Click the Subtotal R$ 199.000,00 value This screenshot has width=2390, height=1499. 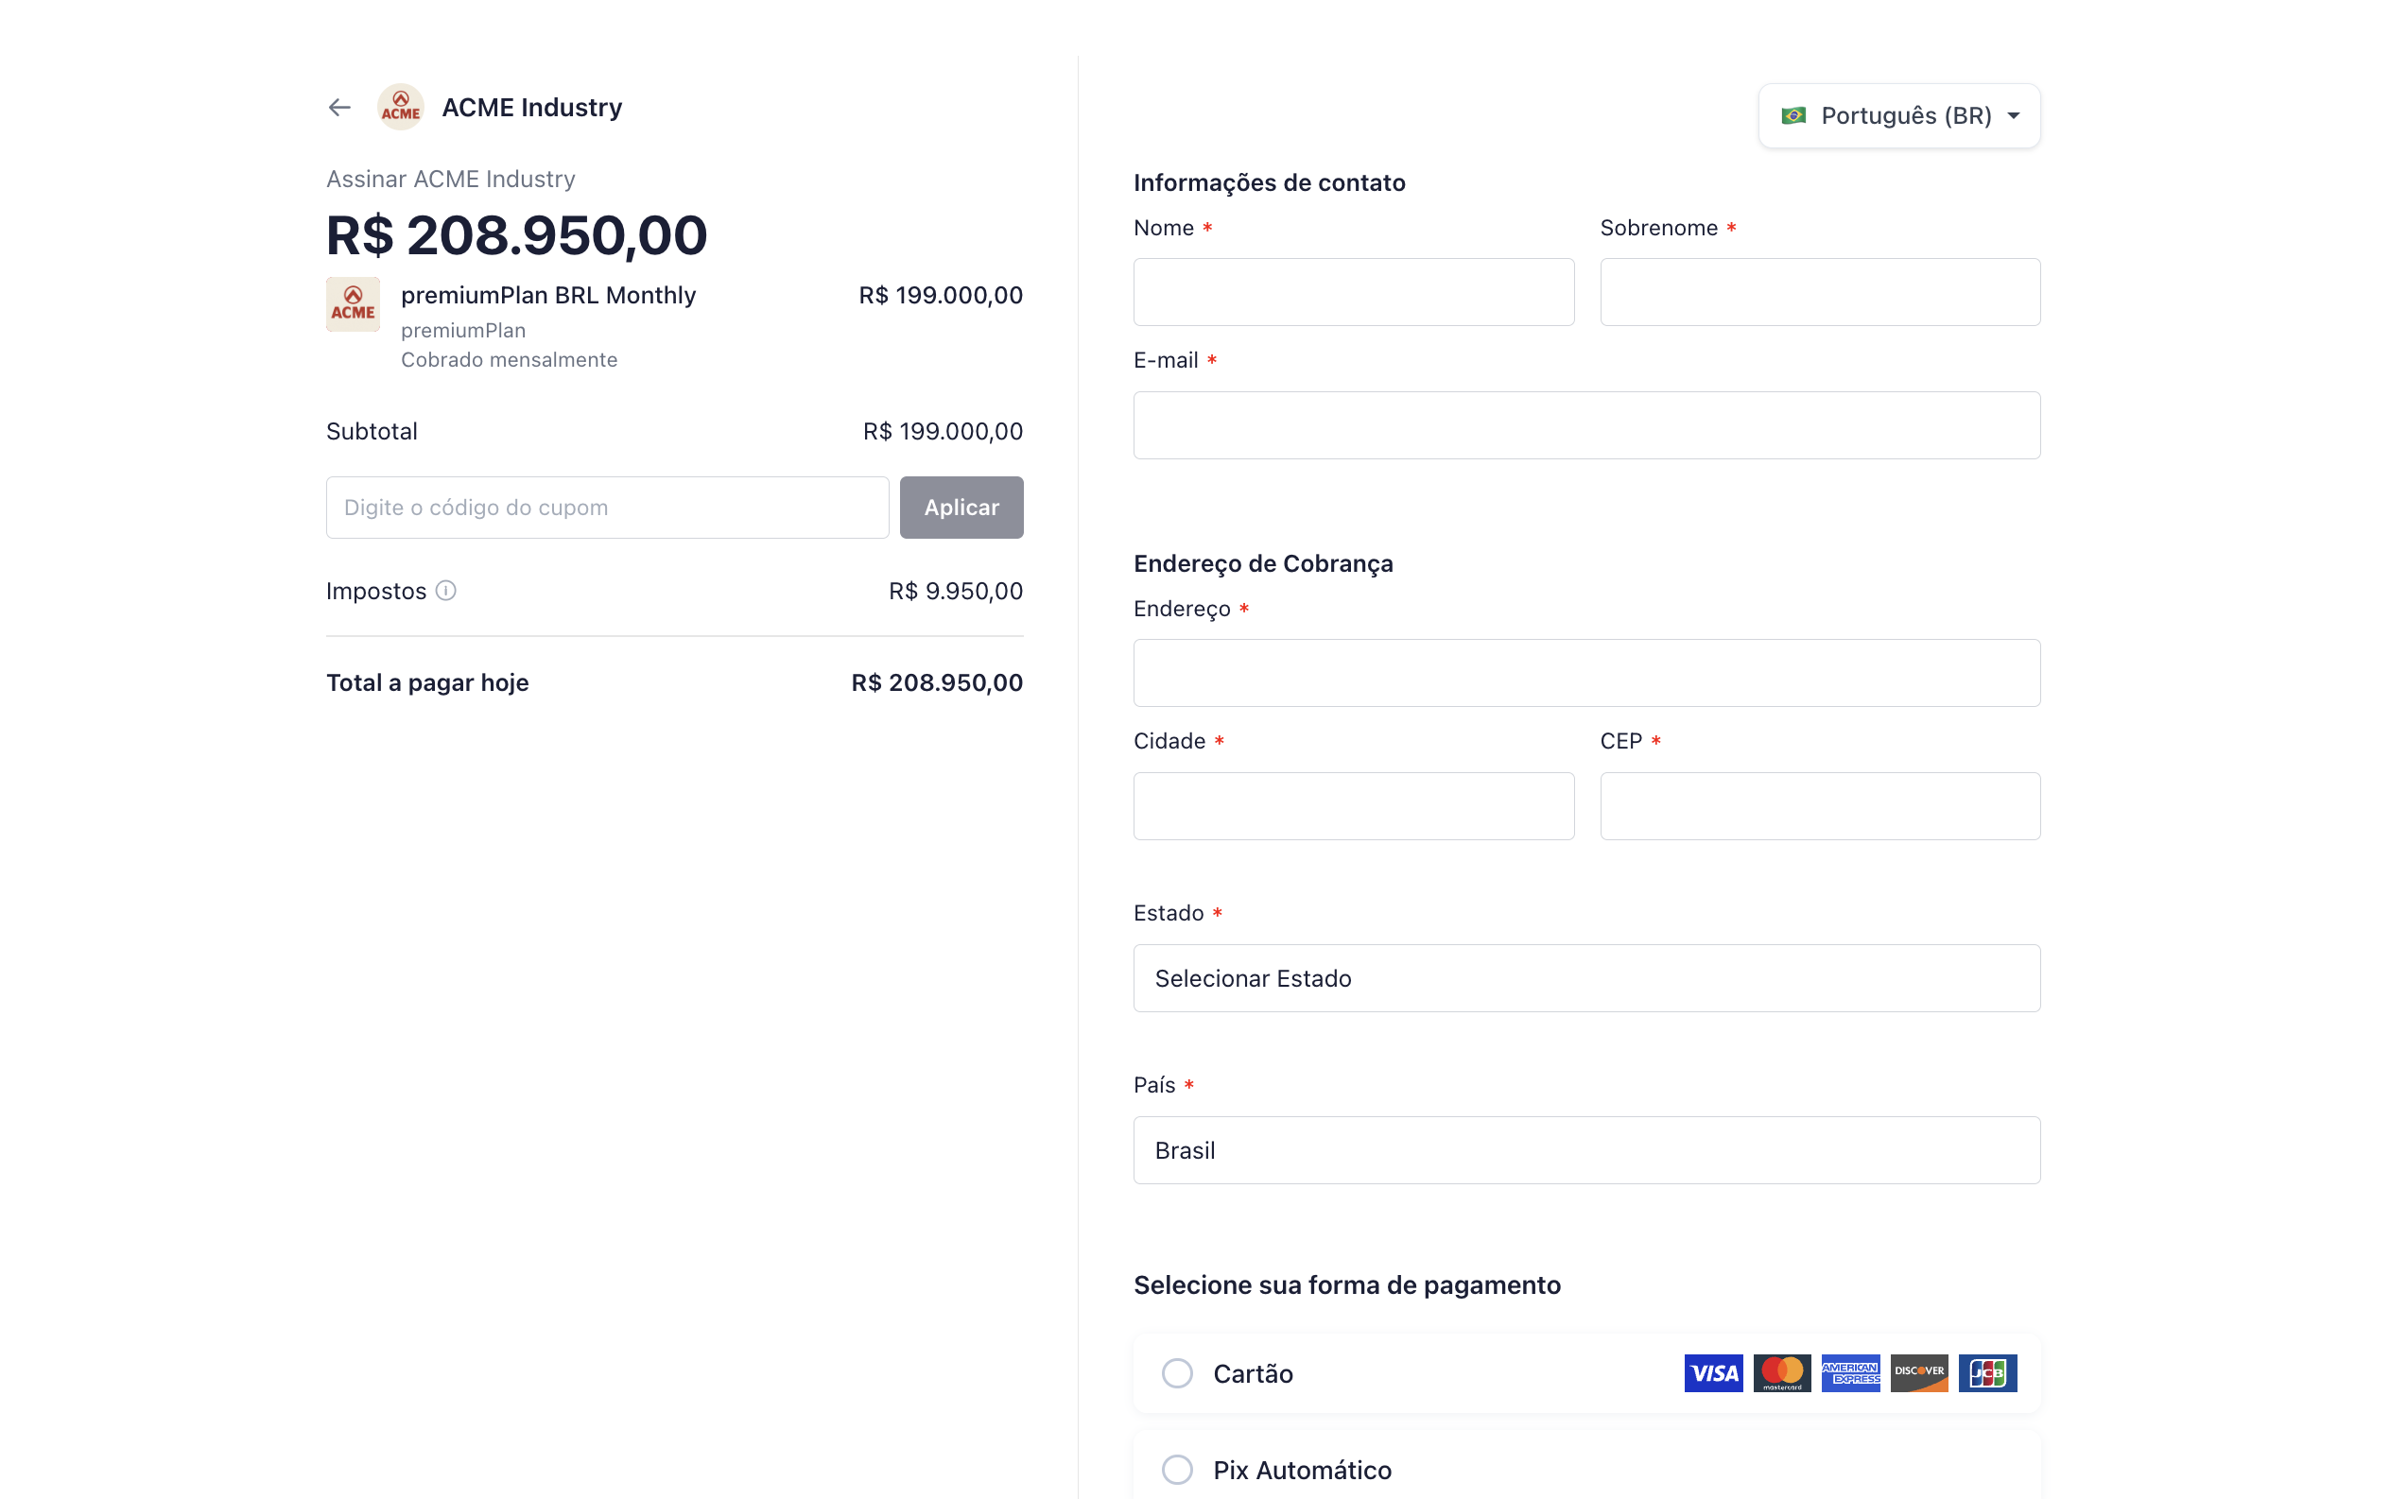pos(943,431)
